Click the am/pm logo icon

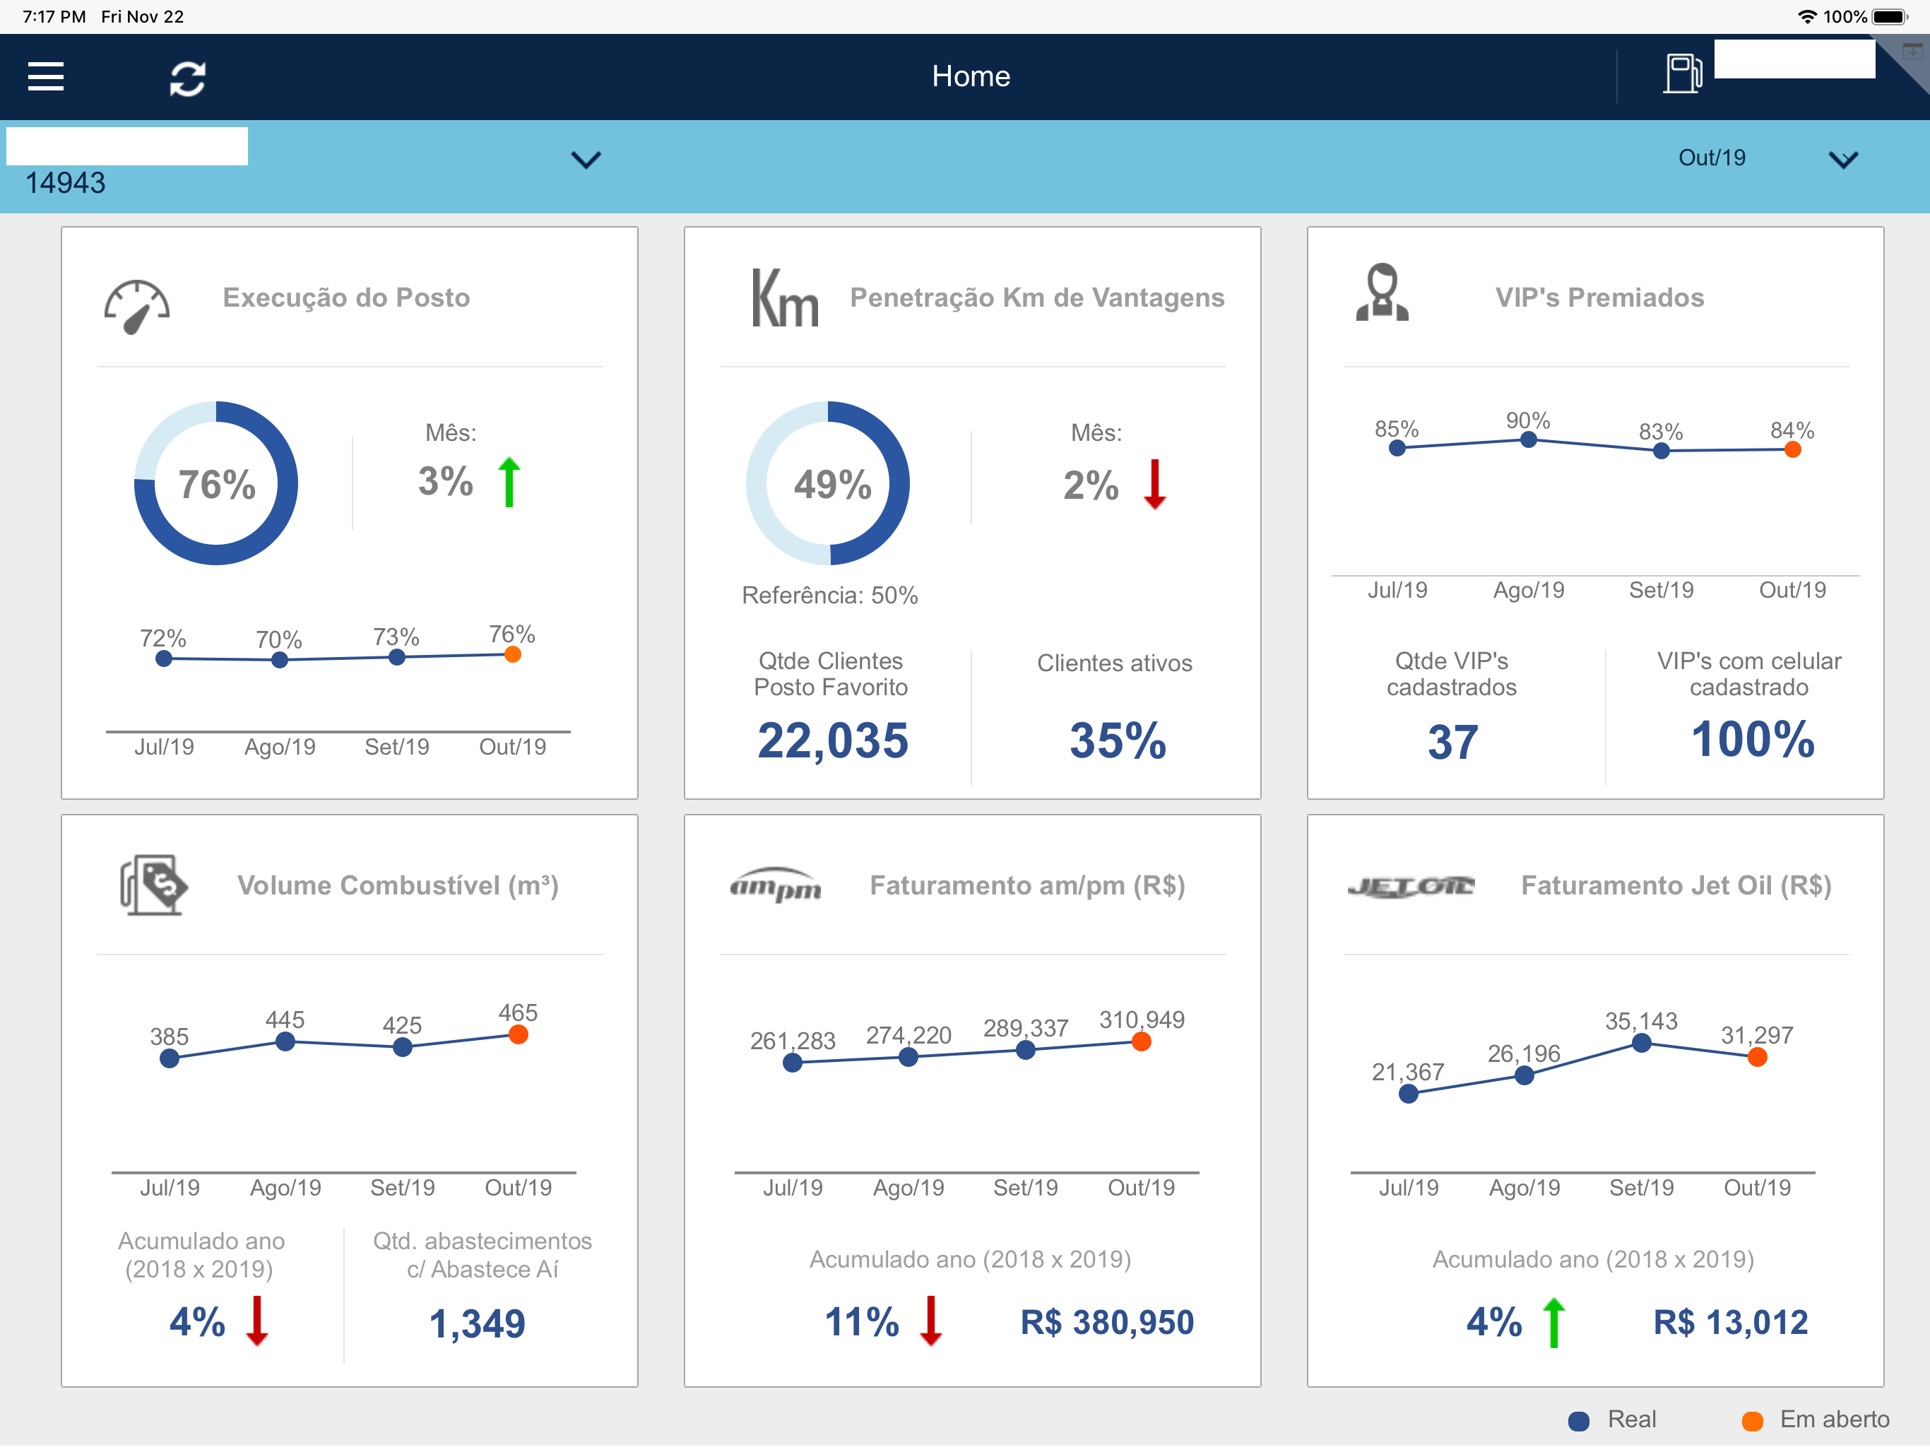click(776, 885)
